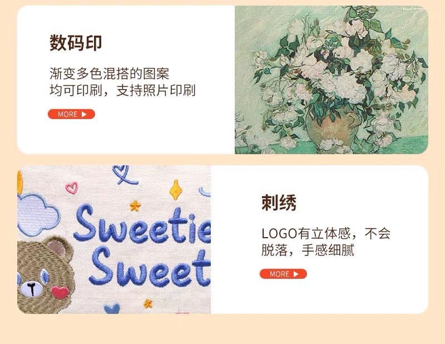The width and height of the screenshot is (445, 344).
Task: Click the blue ribbon heart embroidery at top
Action: (124, 174)
